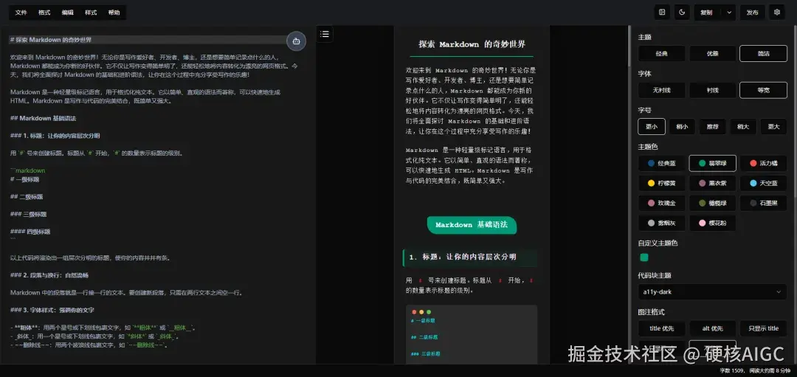
Task: Click the AI robot assistant icon
Action: tap(297, 41)
